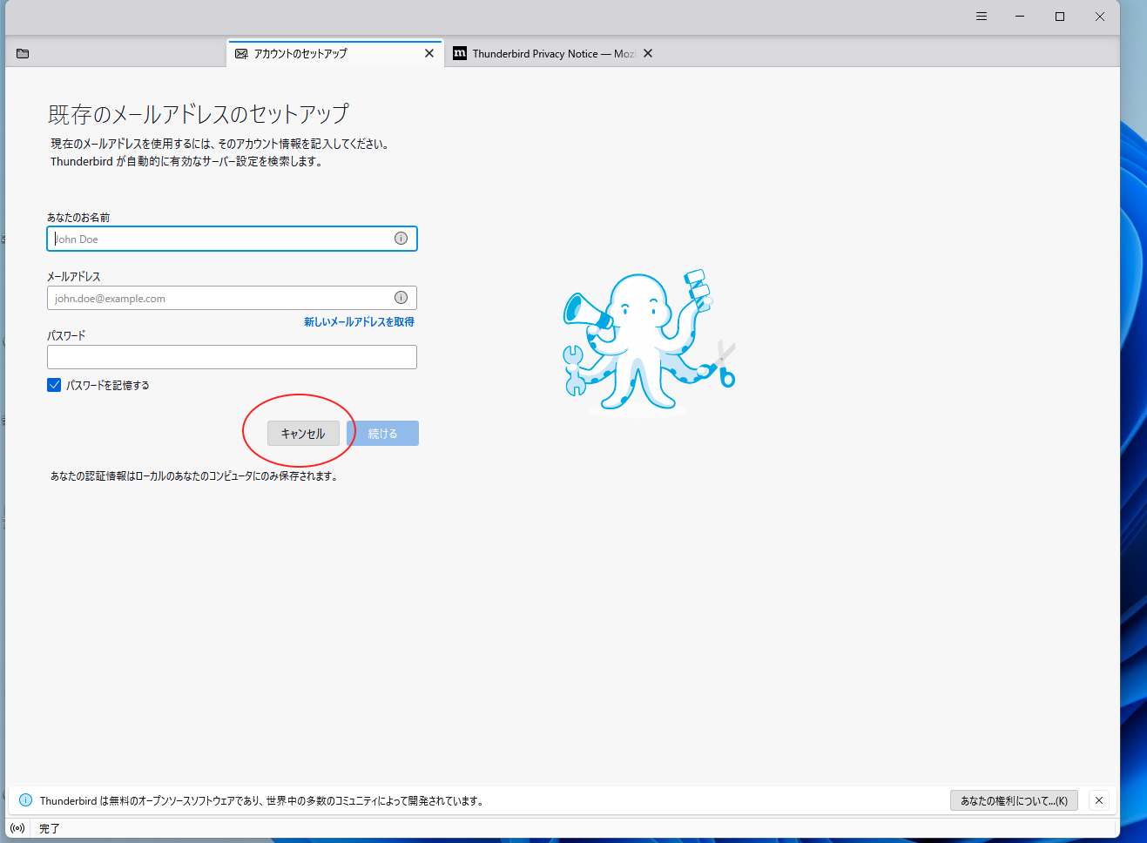Click あなたの権利について button
This screenshot has height=843, width=1147.
click(x=1013, y=800)
